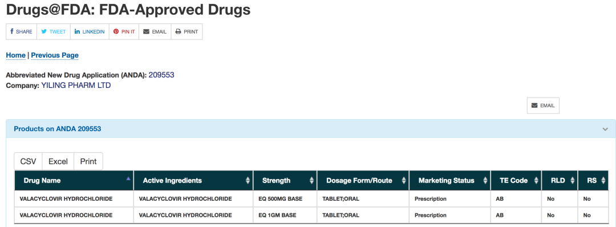616x227 pixels.
Task: Sort table by TE Code column
Action: pyautogui.click(x=516, y=181)
